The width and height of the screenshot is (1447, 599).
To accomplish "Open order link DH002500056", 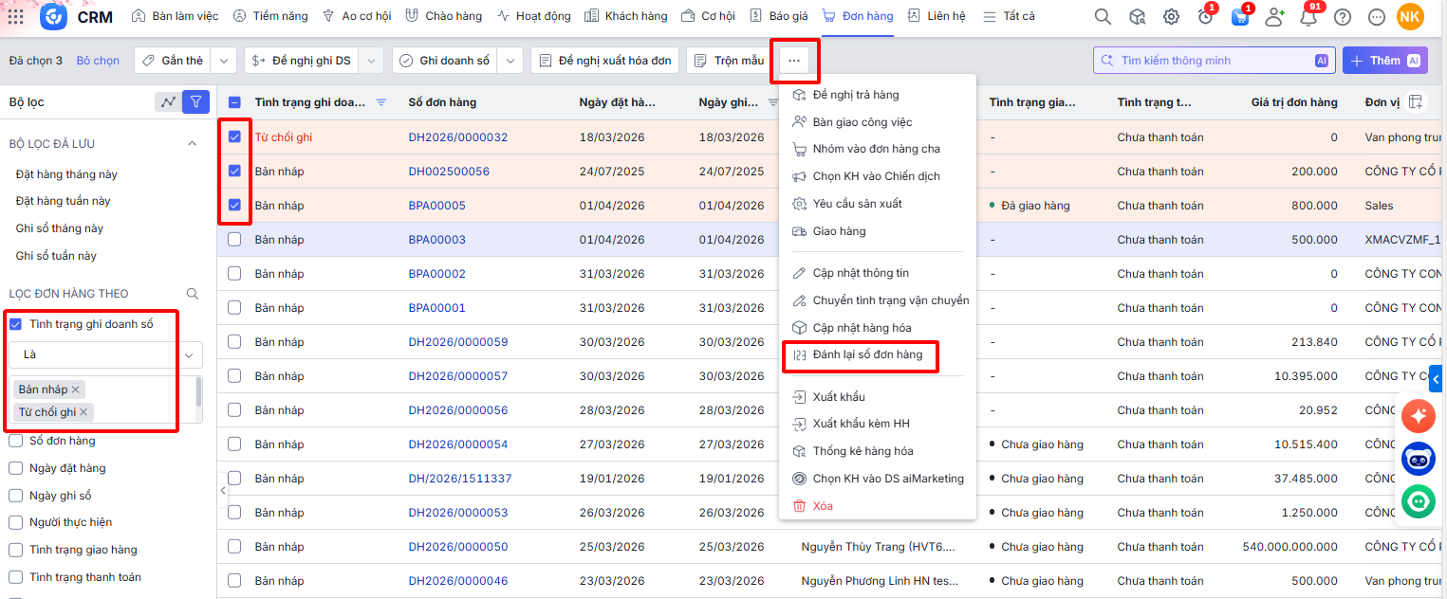I will tap(449, 172).
